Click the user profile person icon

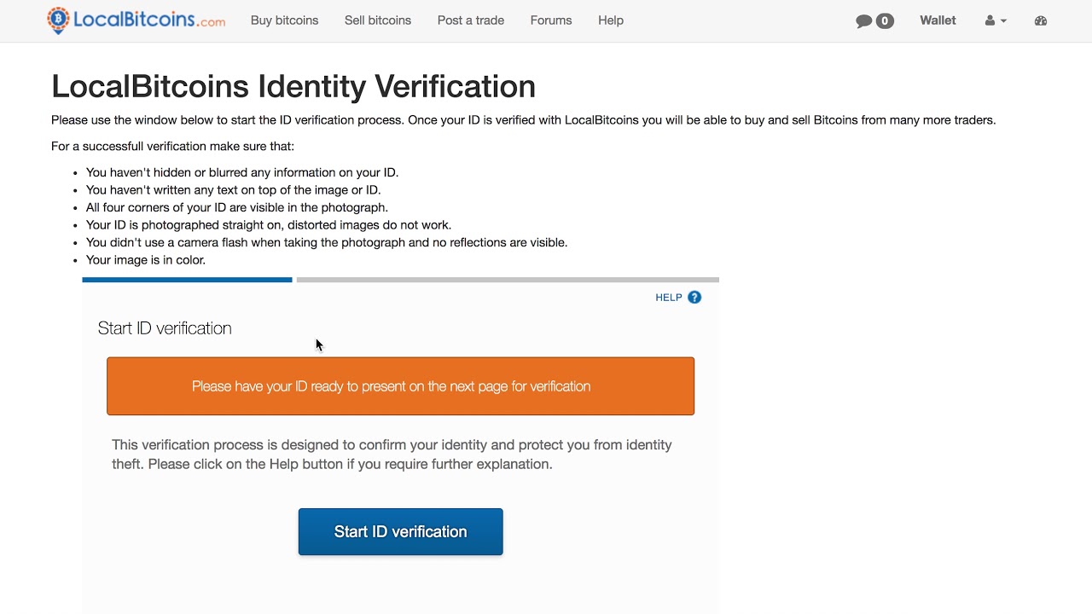pyautogui.click(x=990, y=20)
